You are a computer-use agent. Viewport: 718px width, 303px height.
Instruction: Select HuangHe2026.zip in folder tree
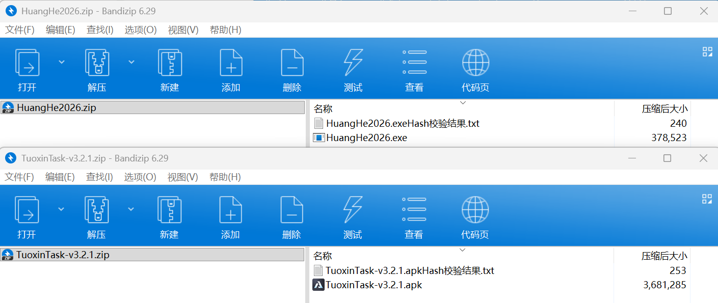coord(152,107)
